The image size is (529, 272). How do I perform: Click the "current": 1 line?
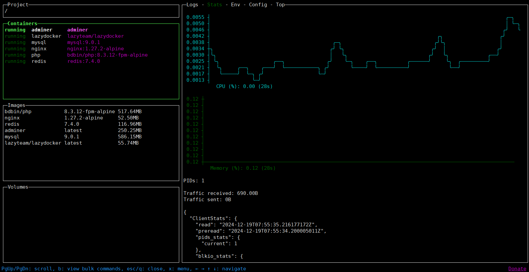click(x=219, y=244)
